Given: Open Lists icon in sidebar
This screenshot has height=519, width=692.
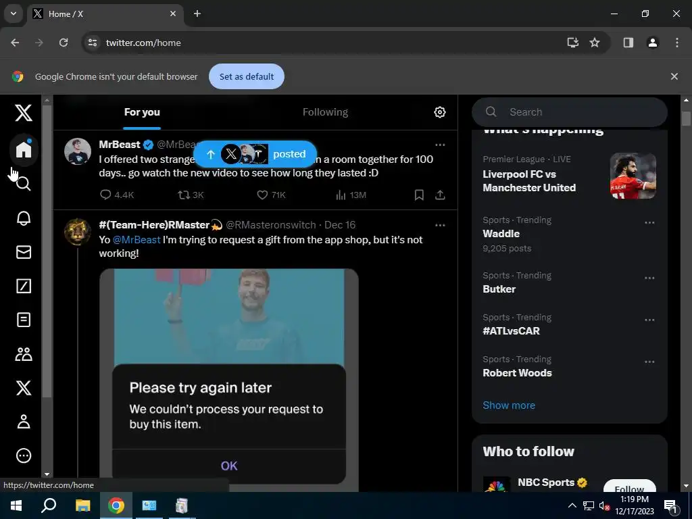Looking at the screenshot, I should [x=24, y=320].
